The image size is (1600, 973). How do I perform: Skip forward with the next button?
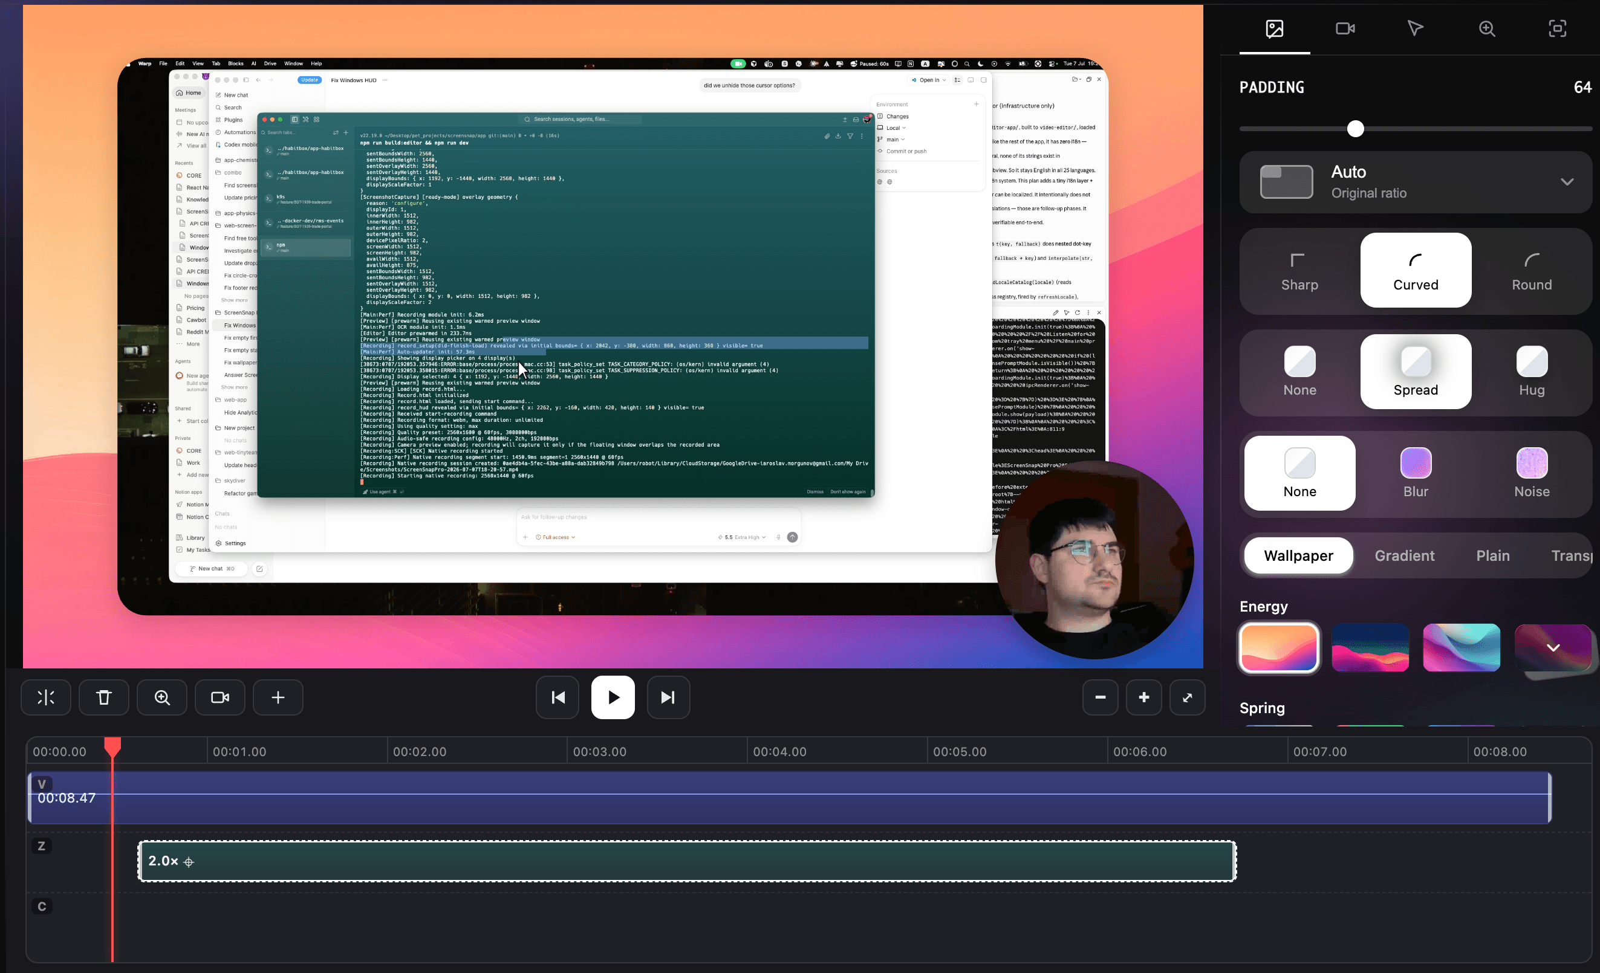(x=668, y=697)
